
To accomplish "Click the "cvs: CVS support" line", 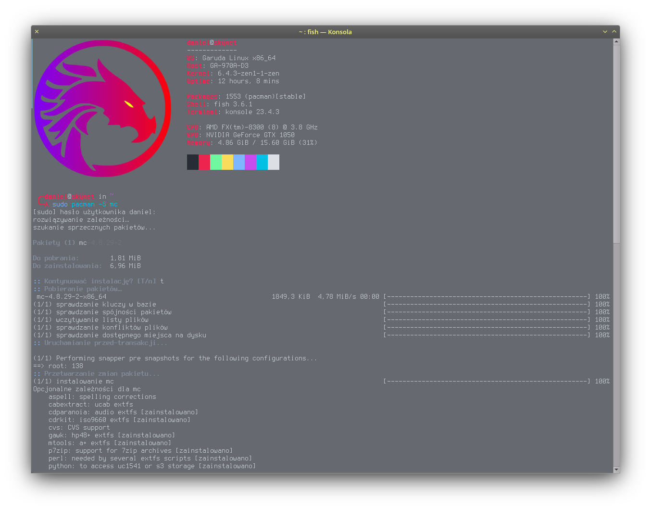I will point(79,428).
